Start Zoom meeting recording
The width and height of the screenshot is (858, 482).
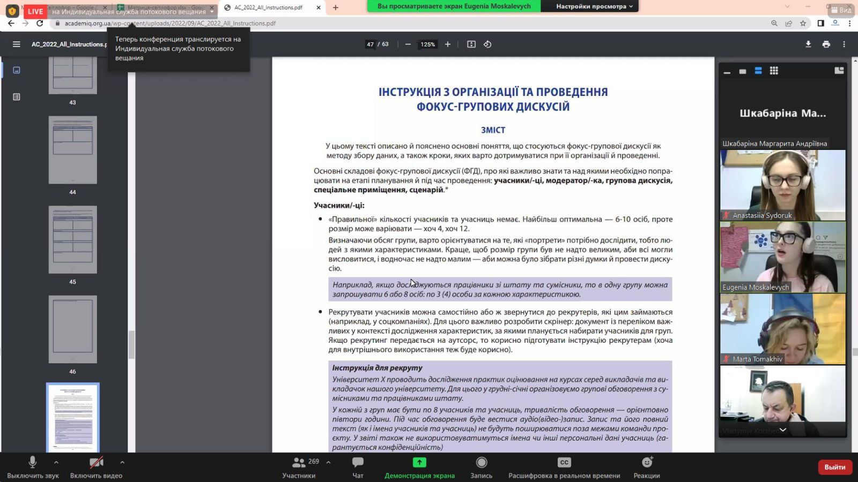coord(482,467)
